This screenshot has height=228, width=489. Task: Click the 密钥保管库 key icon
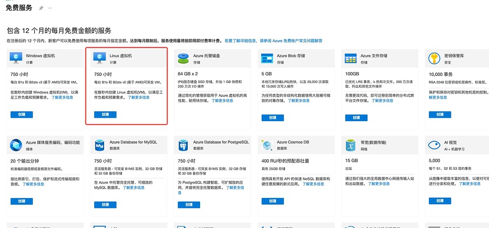pyautogui.click(x=434, y=58)
